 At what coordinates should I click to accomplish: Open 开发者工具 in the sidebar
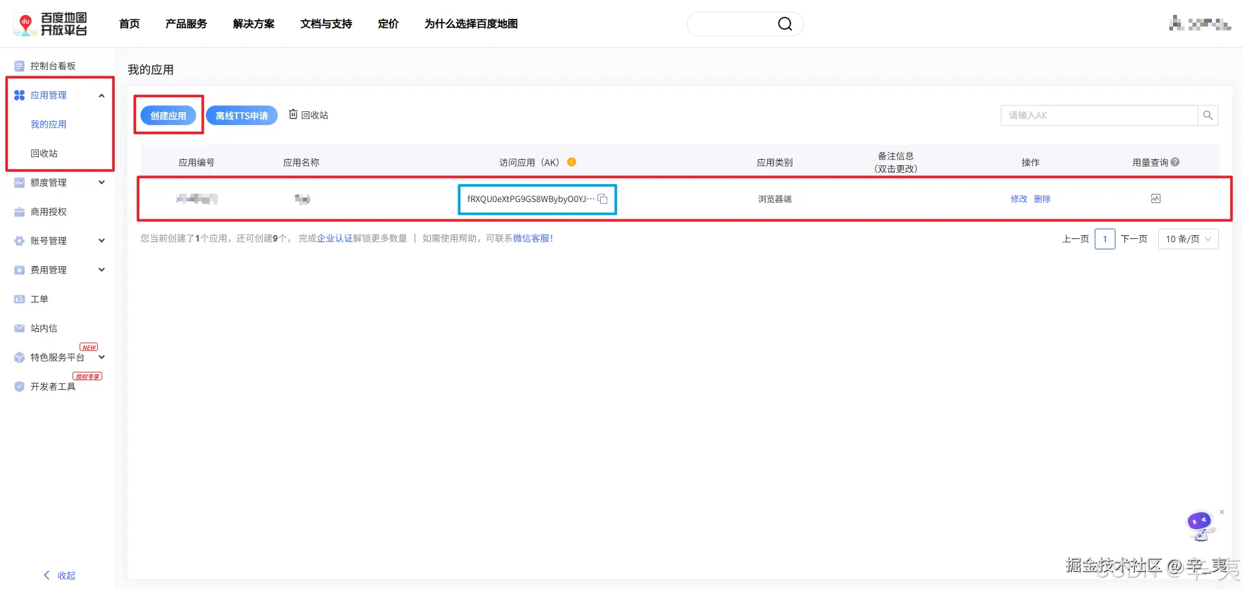(x=53, y=387)
